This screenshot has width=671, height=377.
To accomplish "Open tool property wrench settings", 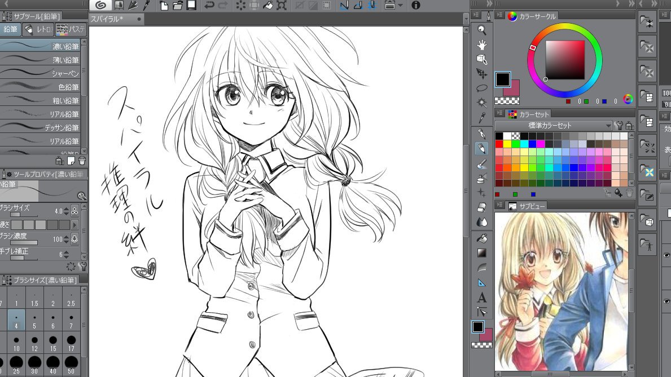I will click(83, 267).
